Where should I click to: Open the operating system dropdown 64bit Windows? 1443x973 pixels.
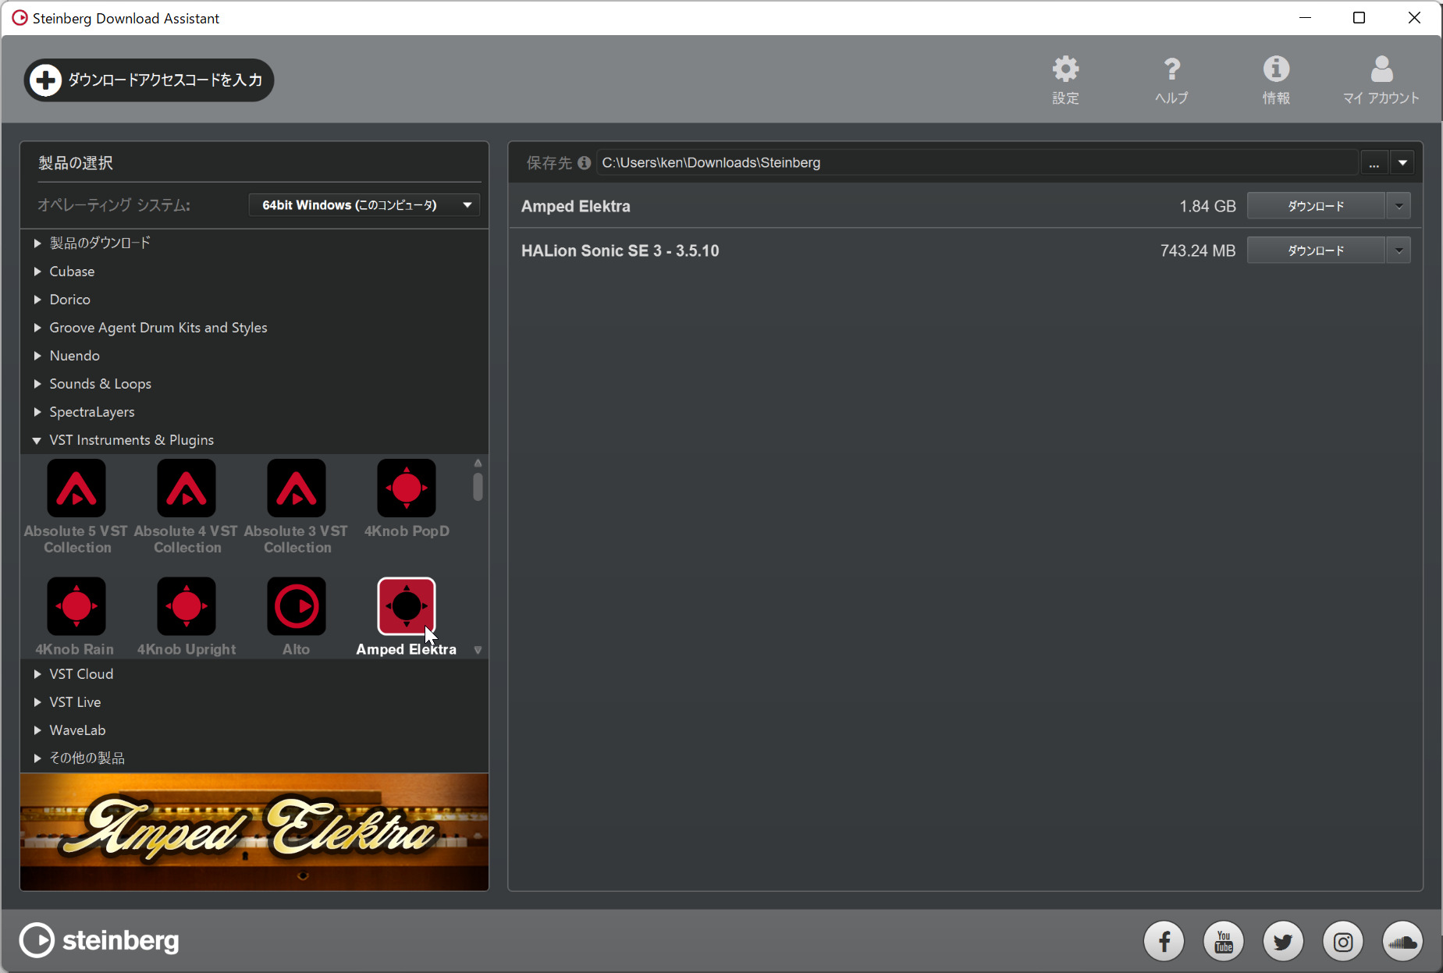click(x=364, y=205)
